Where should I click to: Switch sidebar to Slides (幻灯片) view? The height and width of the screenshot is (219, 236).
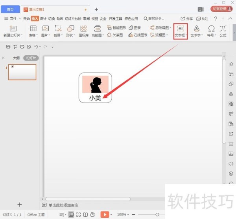tap(31, 58)
